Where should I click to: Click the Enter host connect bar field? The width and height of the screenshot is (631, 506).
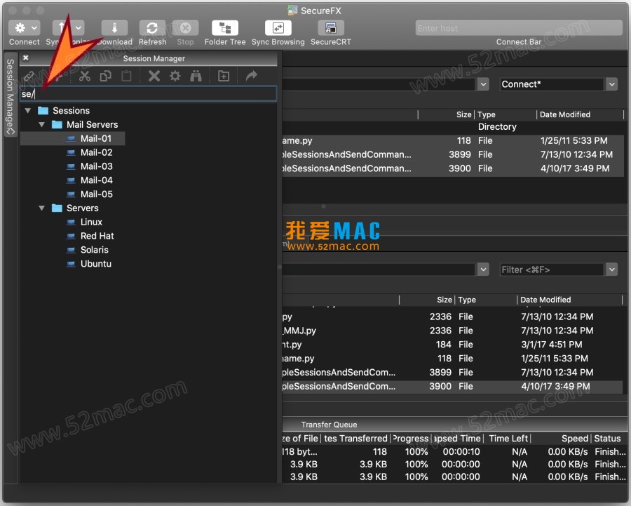coord(519,28)
